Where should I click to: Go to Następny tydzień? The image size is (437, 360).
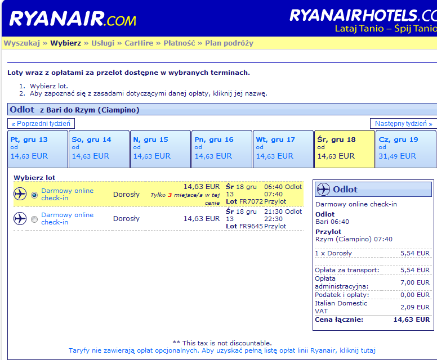[x=404, y=124]
